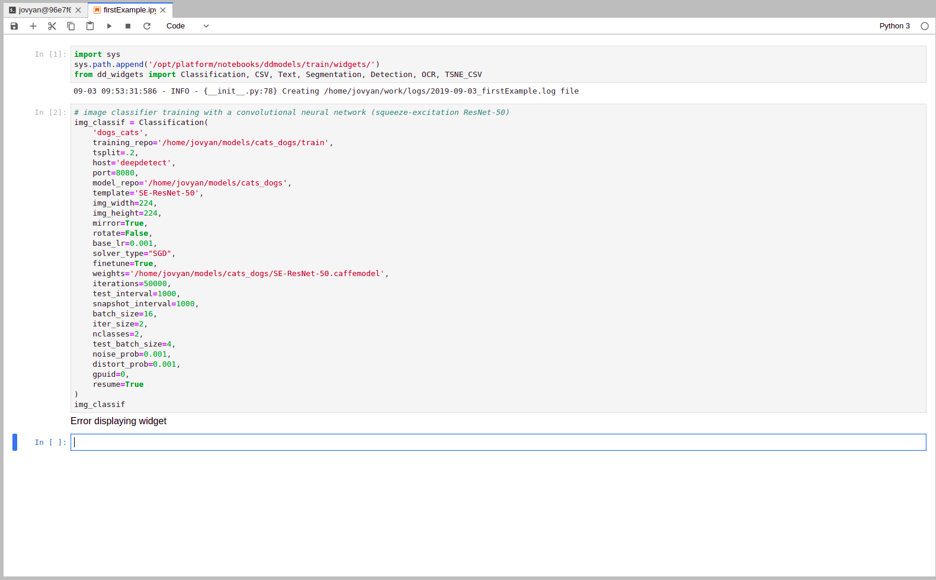The width and height of the screenshot is (936, 580).
Task: Click the weights caffemodel path line
Action: pyautogui.click(x=241, y=274)
